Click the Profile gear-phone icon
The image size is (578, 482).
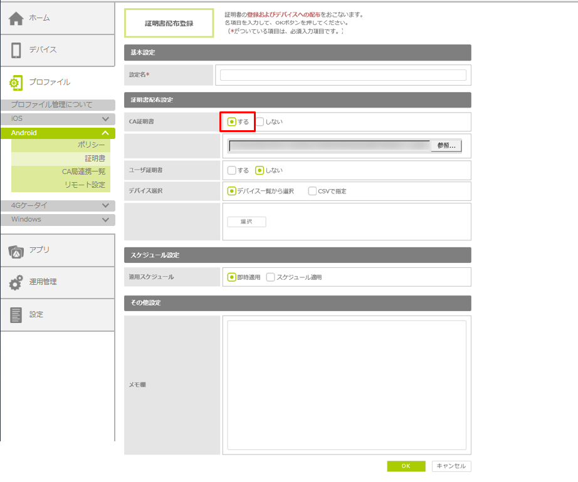16,83
